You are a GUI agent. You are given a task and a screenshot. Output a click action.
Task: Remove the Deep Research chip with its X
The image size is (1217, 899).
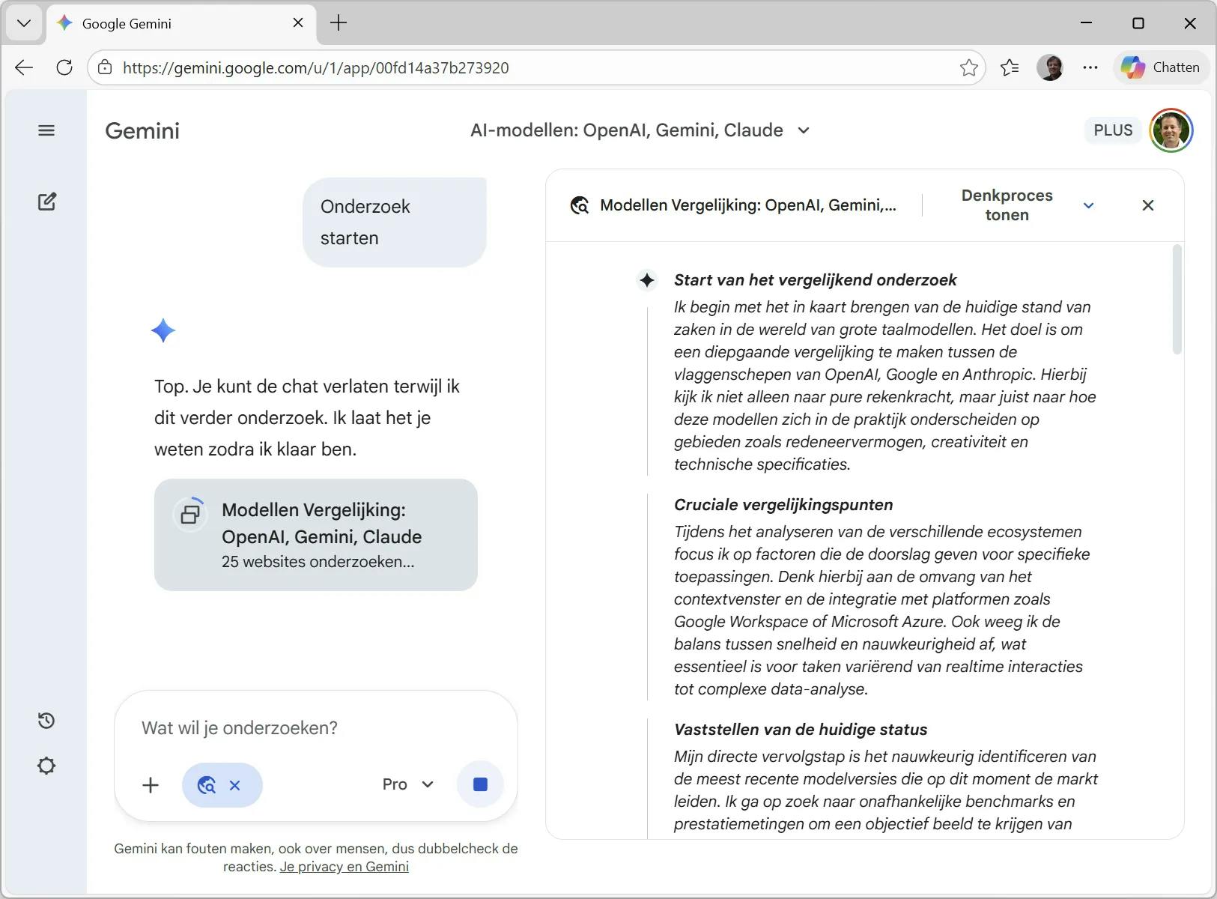tap(235, 785)
